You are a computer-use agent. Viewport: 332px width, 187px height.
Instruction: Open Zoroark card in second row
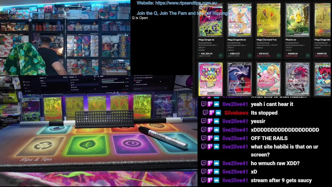[298, 79]
